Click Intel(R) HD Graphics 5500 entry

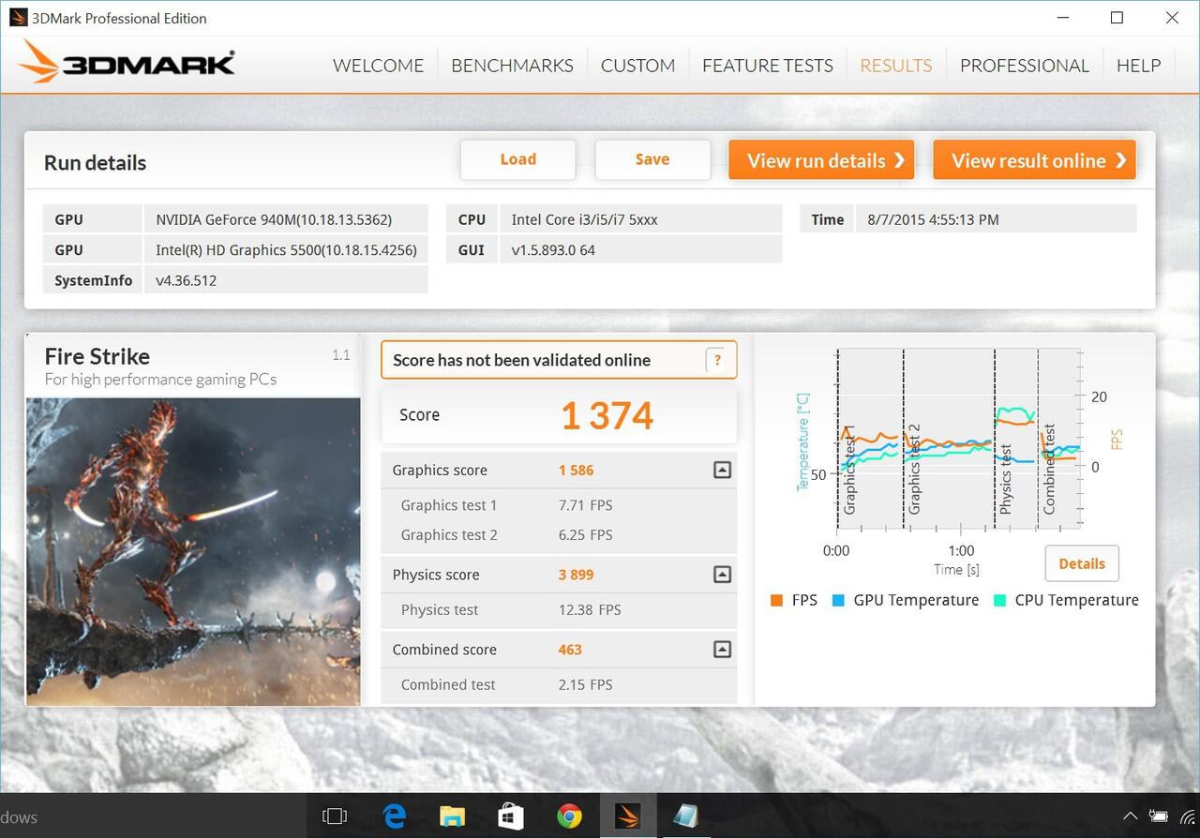pyautogui.click(x=286, y=249)
